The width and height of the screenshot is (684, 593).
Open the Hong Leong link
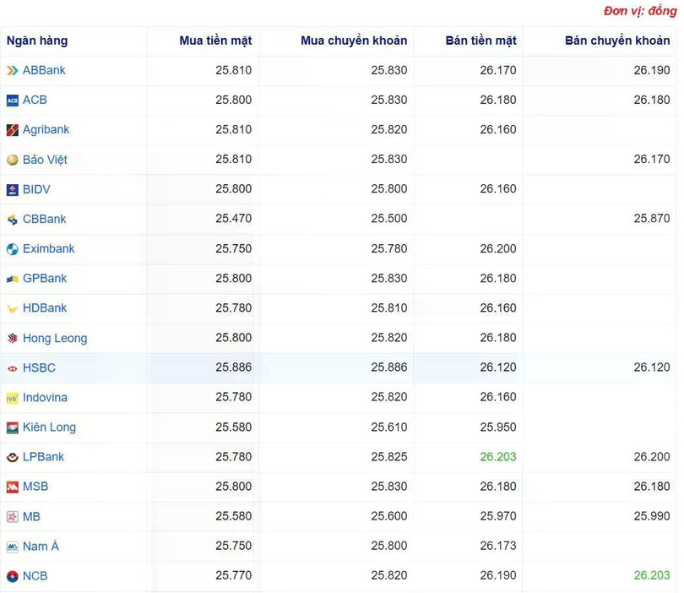55,338
